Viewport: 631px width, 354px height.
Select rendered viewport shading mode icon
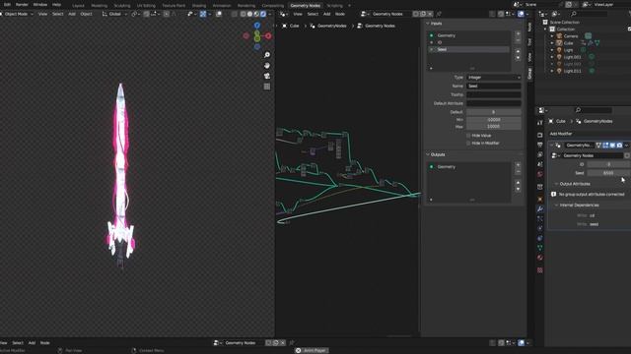tap(263, 14)
